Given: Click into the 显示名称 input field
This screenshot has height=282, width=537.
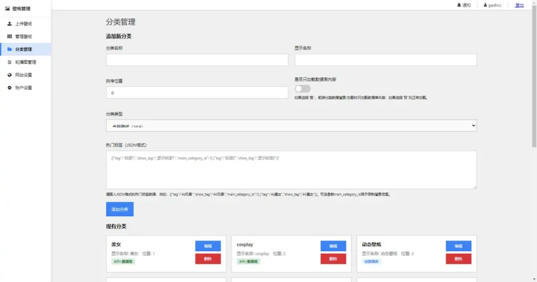Looking at the screenshot, I should [x=385, y=60].
